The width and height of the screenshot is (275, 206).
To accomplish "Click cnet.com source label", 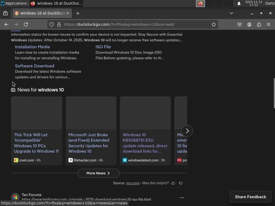I will tap(27, 160).
